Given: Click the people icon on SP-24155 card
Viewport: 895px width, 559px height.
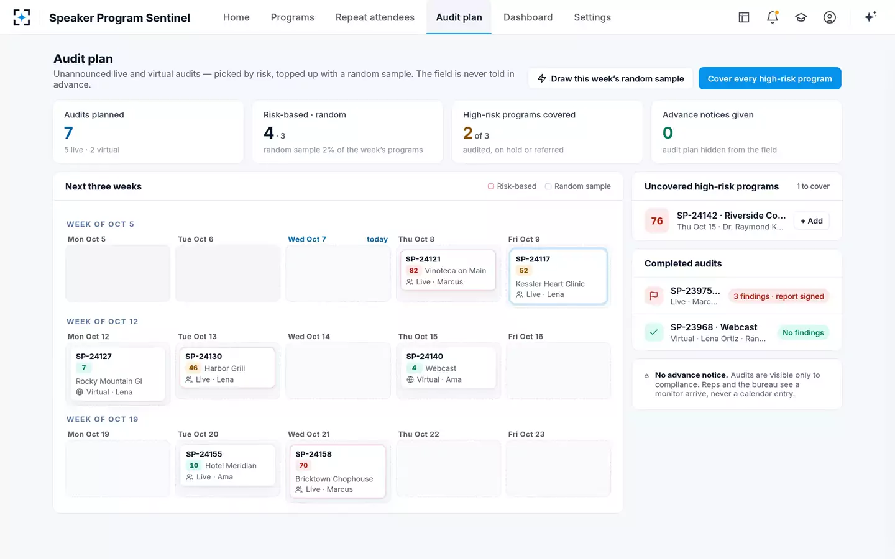Looking at the screenshot, I should click(x=190, y=477).
